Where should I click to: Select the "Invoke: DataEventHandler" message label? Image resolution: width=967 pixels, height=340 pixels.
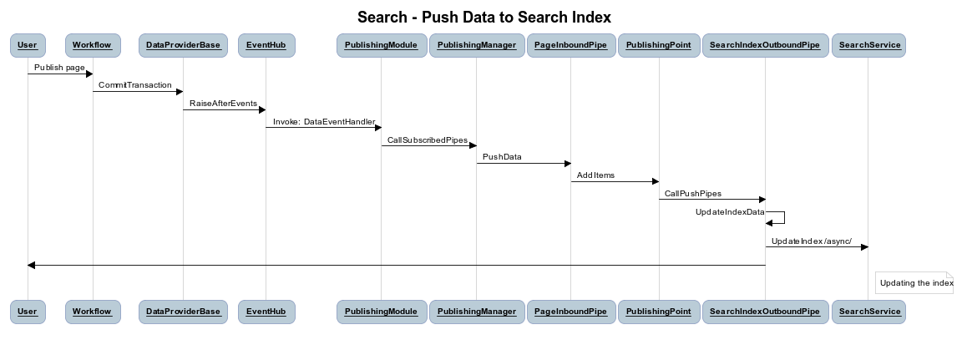click(324, 122)
